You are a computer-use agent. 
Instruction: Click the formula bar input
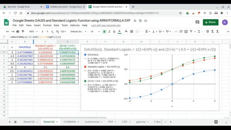point(118,37)
